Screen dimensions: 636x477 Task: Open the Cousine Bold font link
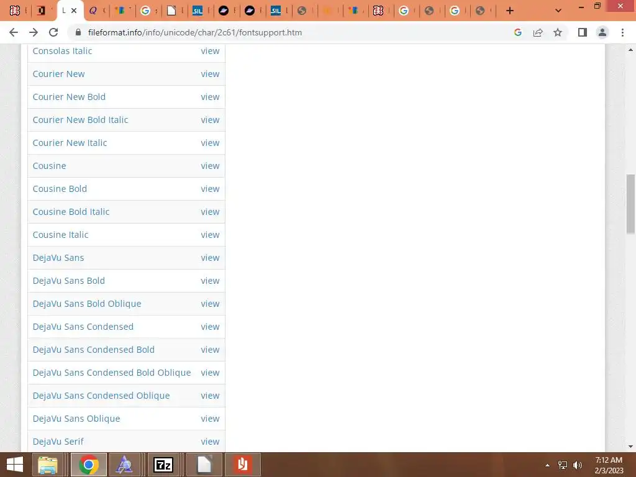(60, 189)
